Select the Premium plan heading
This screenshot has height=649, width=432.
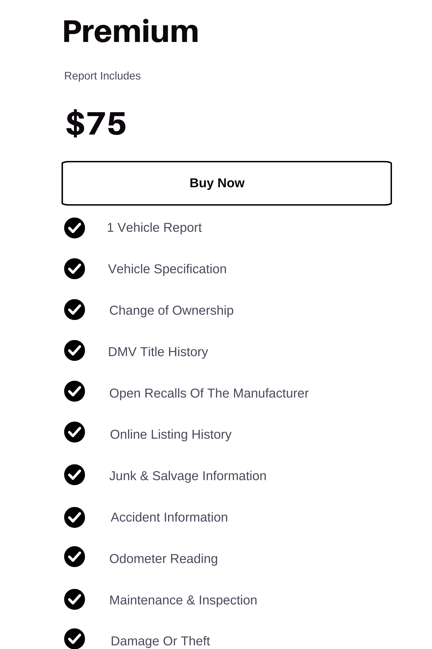click(131, 31)
